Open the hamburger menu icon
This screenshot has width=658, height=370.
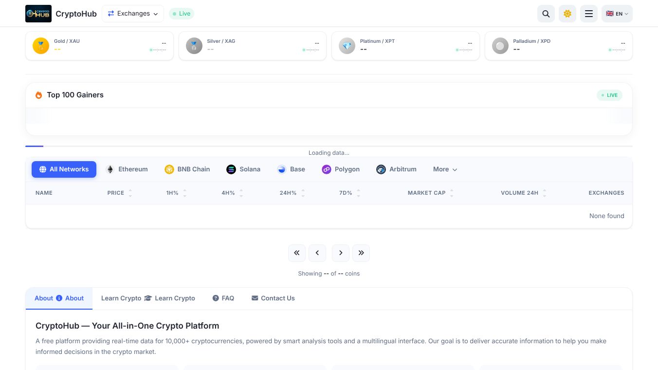(x=588, y=14)
